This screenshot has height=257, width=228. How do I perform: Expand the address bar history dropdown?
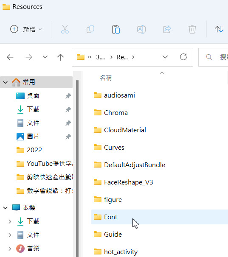[x=165, y=57]
